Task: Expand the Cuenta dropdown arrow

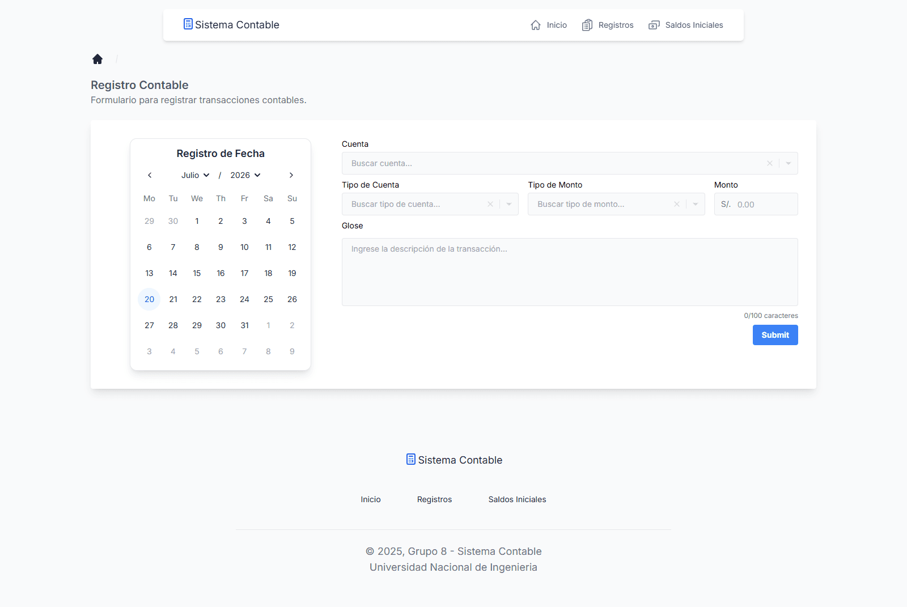Action: [789, 163]
